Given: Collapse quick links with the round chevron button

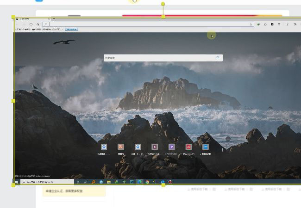Looking at the screenshot, I should click(228, 139).
